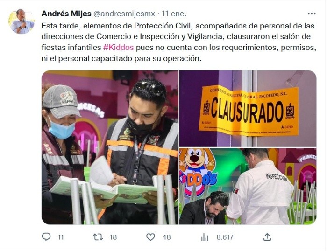Click the 48 likes count
This screenshot has width=327, height=251.
(x=166, y=237)
